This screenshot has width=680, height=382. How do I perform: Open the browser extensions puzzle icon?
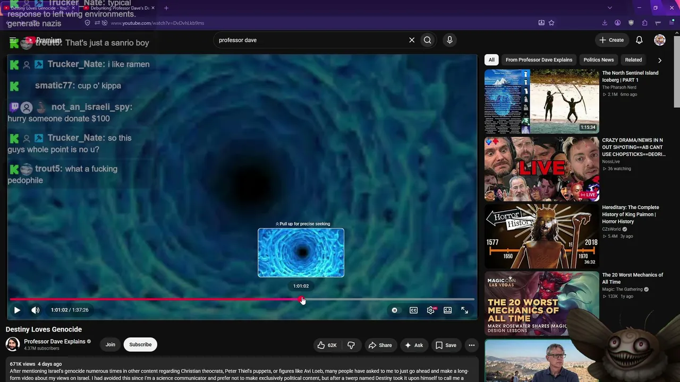[x=644, y=23]
